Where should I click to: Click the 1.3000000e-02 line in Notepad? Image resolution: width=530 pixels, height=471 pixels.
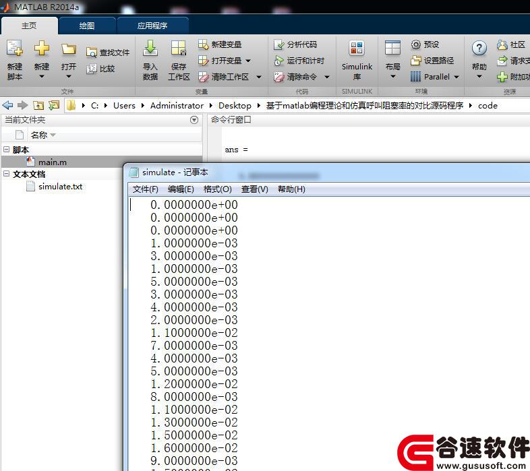click(x=194, y=422)
